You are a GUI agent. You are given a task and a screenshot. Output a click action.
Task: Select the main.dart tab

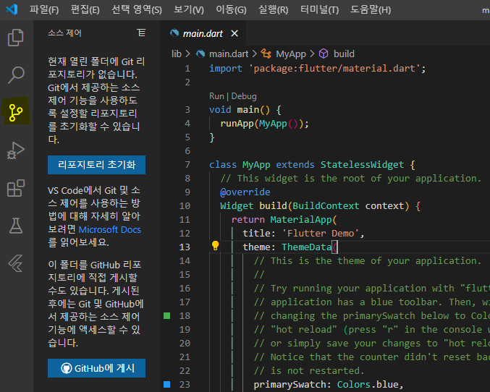pos(203,33)
